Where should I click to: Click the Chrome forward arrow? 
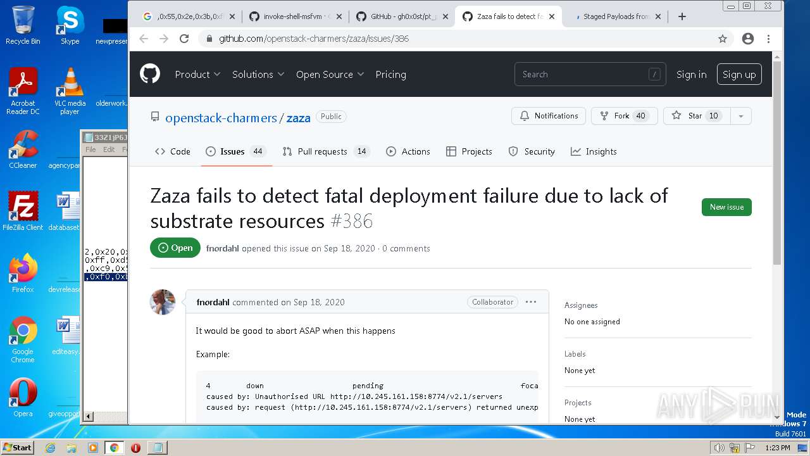[x=164, y=39]
